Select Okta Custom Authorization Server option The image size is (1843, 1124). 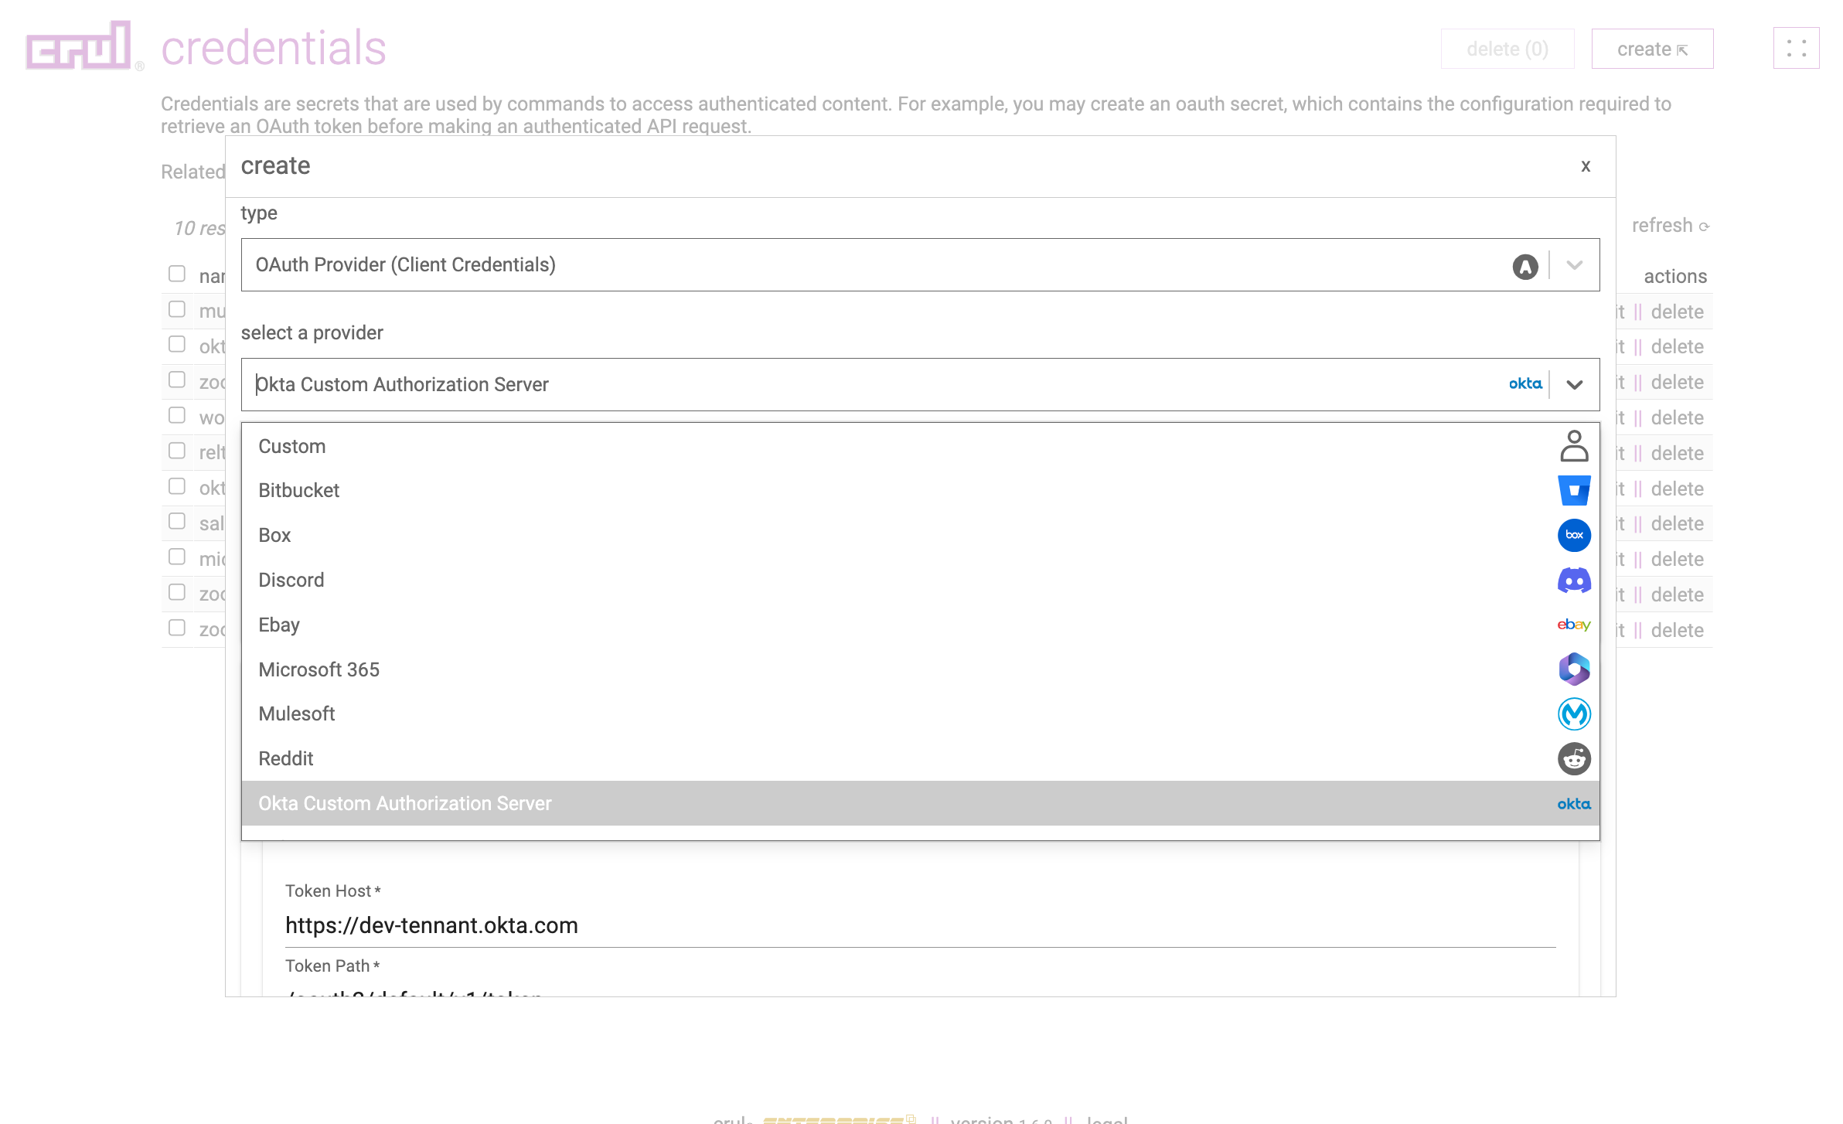(920, 803)
